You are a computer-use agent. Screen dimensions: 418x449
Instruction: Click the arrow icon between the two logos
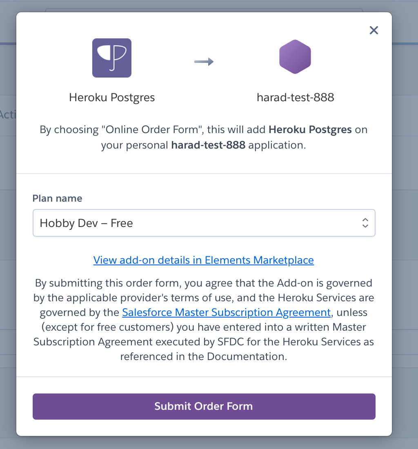[203, 61]
